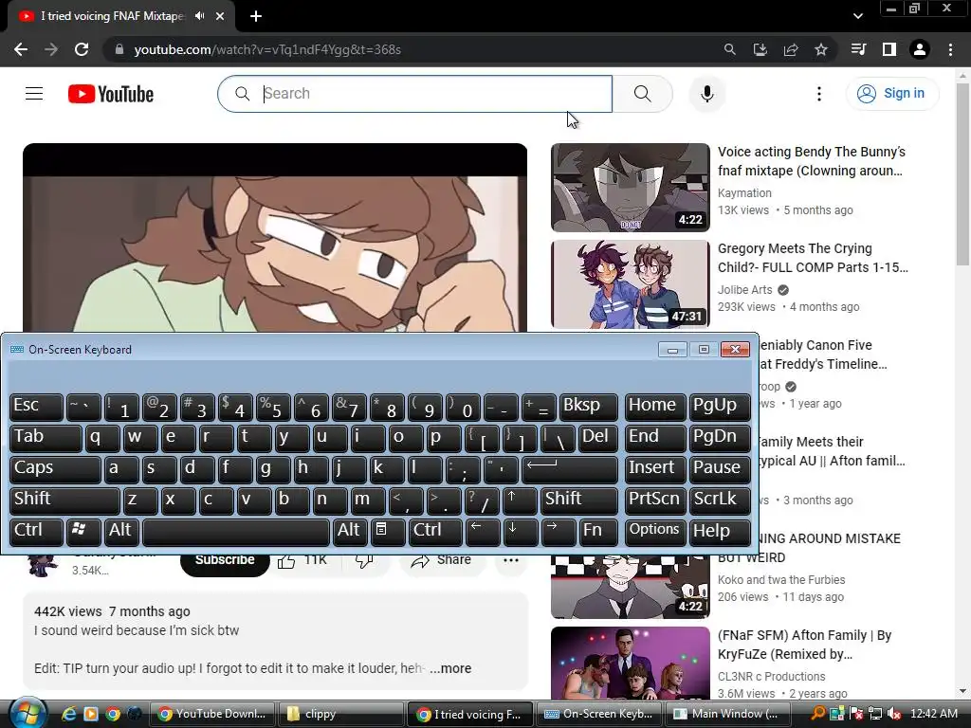
Task: Click the Windows logo key on keyboard
Action: point(83,533)
